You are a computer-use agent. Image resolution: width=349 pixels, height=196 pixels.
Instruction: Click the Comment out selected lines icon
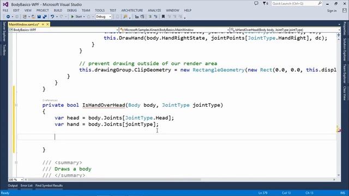(137, 17)
